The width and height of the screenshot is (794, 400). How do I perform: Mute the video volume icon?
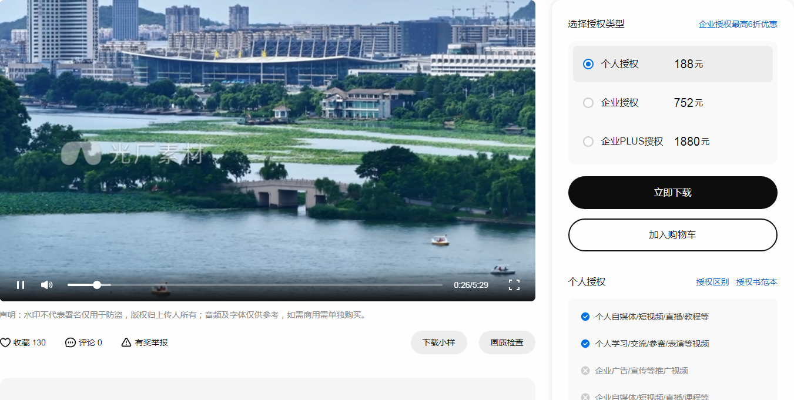tap(46, 285)
